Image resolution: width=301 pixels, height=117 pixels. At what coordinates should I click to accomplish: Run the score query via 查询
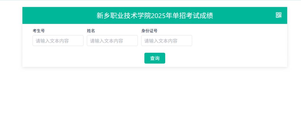(x=155, y=58)
